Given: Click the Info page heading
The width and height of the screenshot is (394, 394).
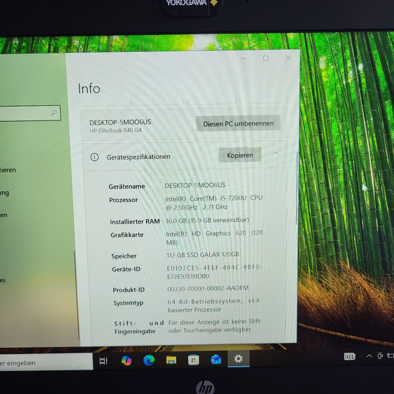Looking at the screenshot, I should pyautogui.click(x=89, y=88).
